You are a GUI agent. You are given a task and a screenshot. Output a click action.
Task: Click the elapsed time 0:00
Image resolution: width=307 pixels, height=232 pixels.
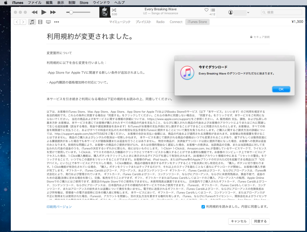click(x=114, y=14)
